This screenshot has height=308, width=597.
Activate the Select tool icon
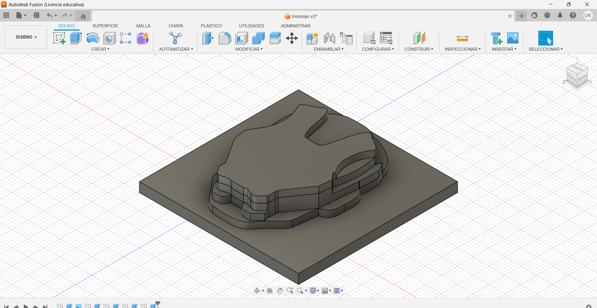tap(545, 38)
